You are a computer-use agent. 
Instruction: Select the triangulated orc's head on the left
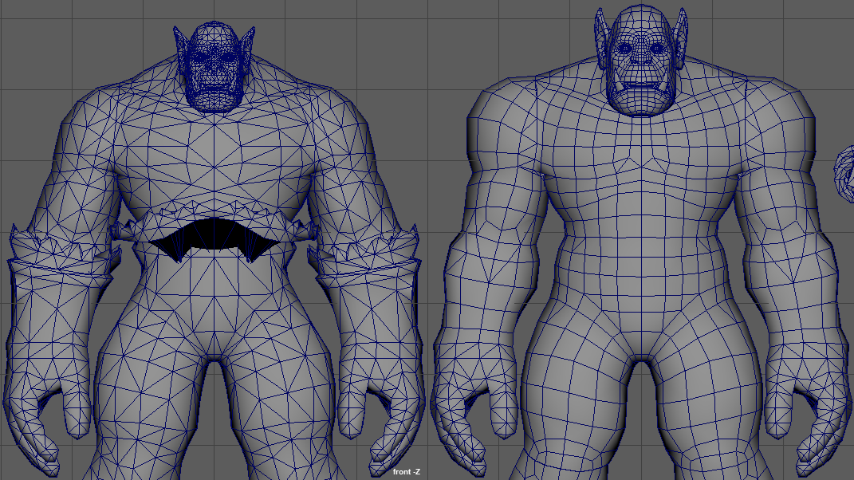(x=213, y=68)
